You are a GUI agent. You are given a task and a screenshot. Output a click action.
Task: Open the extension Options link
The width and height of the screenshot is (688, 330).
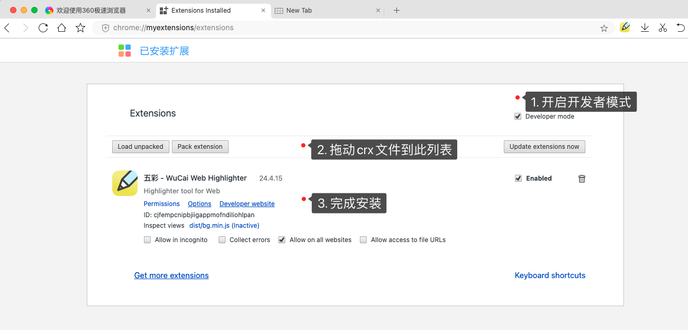click(200, 204)
